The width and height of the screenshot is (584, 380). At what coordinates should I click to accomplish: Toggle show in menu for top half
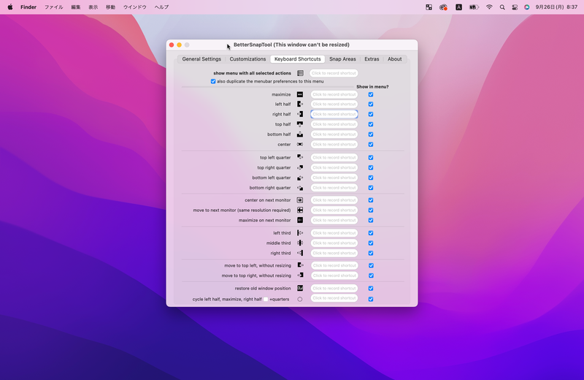tap(371, 124)
